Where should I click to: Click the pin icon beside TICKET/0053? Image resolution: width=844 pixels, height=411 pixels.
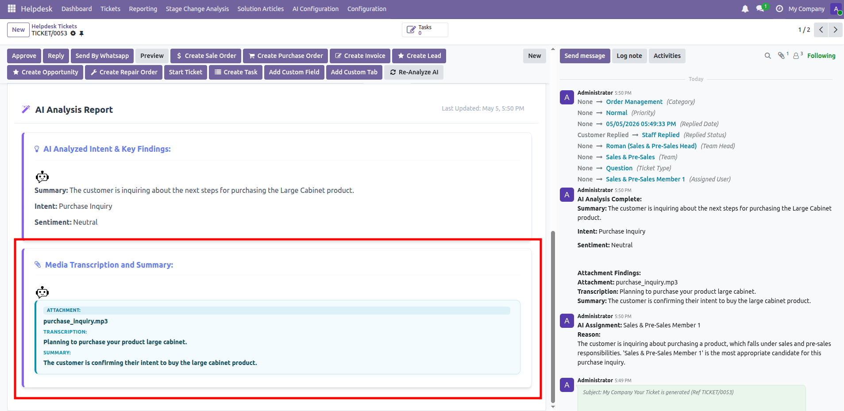pos(81,33)
